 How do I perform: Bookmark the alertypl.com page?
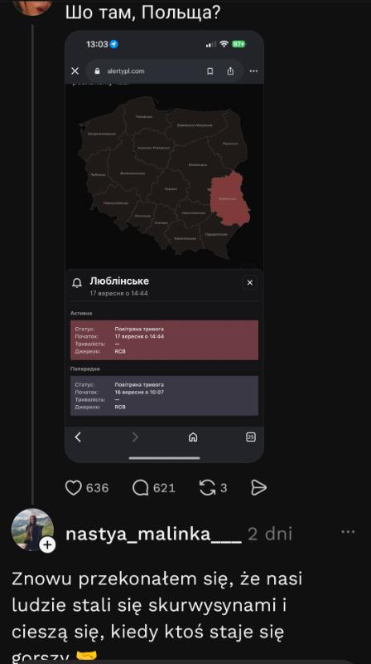(x=210, y=71)
